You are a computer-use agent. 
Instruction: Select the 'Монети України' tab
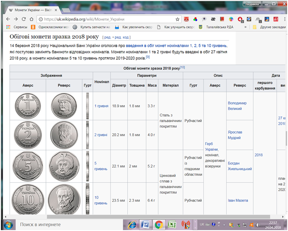point(32,10)
